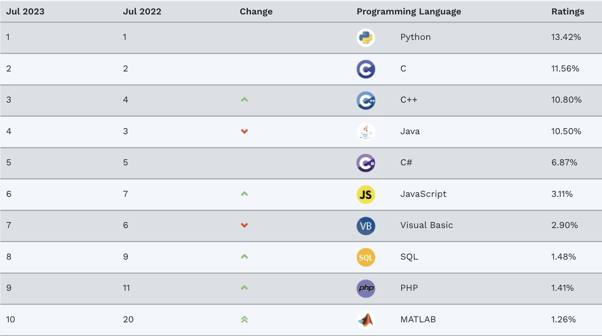Click the green up arrow for C++
Screen dimensions: 602x336
point(244,100)
